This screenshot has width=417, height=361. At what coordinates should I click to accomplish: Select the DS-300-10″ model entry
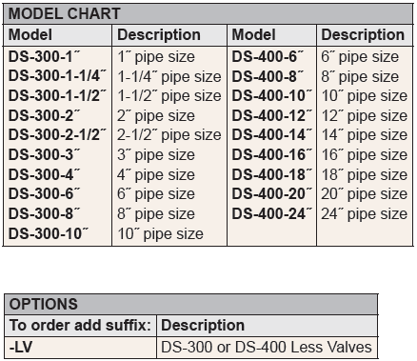pos(49,233)
